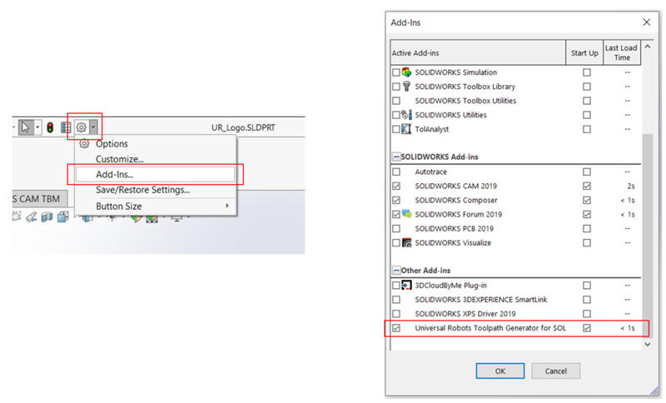The height and width of the screenshot is (403, 666).
Task: Click Last Load Time column header
Action: coord(622,52)
